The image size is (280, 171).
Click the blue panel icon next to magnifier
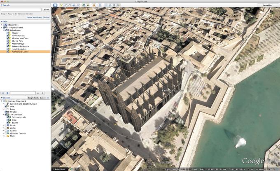tap(7, 93)
